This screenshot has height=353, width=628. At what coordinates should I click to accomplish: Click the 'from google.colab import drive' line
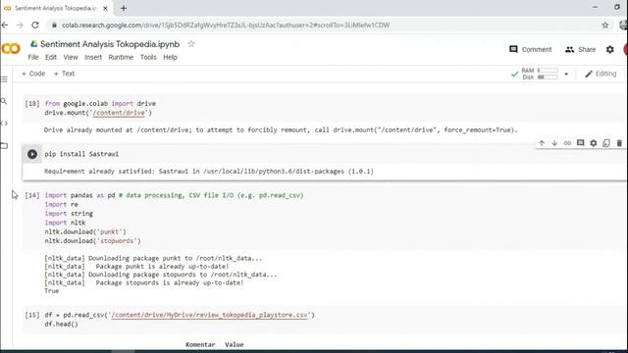click(100, 104)
